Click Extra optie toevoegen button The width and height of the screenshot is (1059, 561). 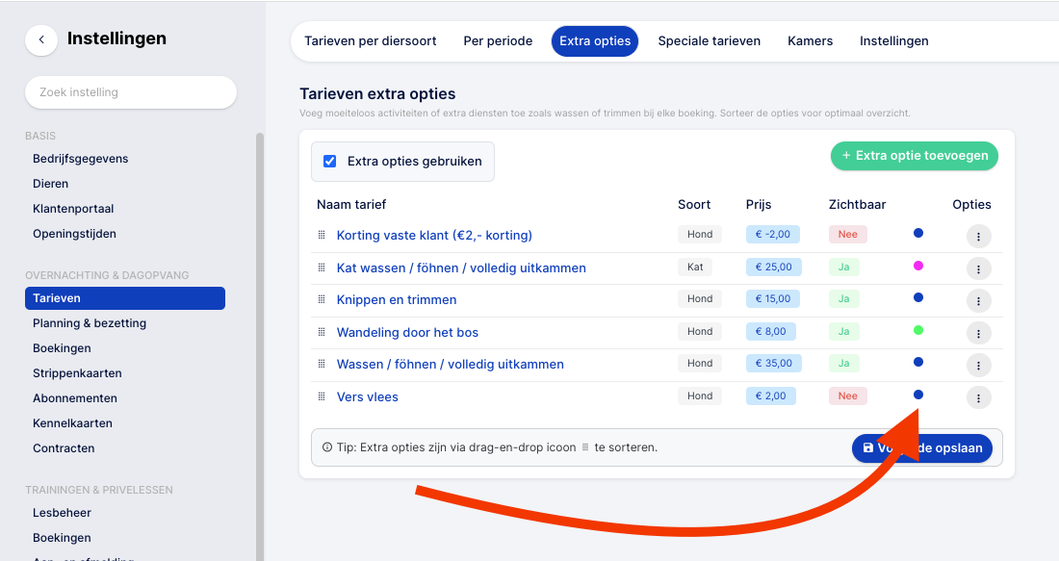(914, 155)
